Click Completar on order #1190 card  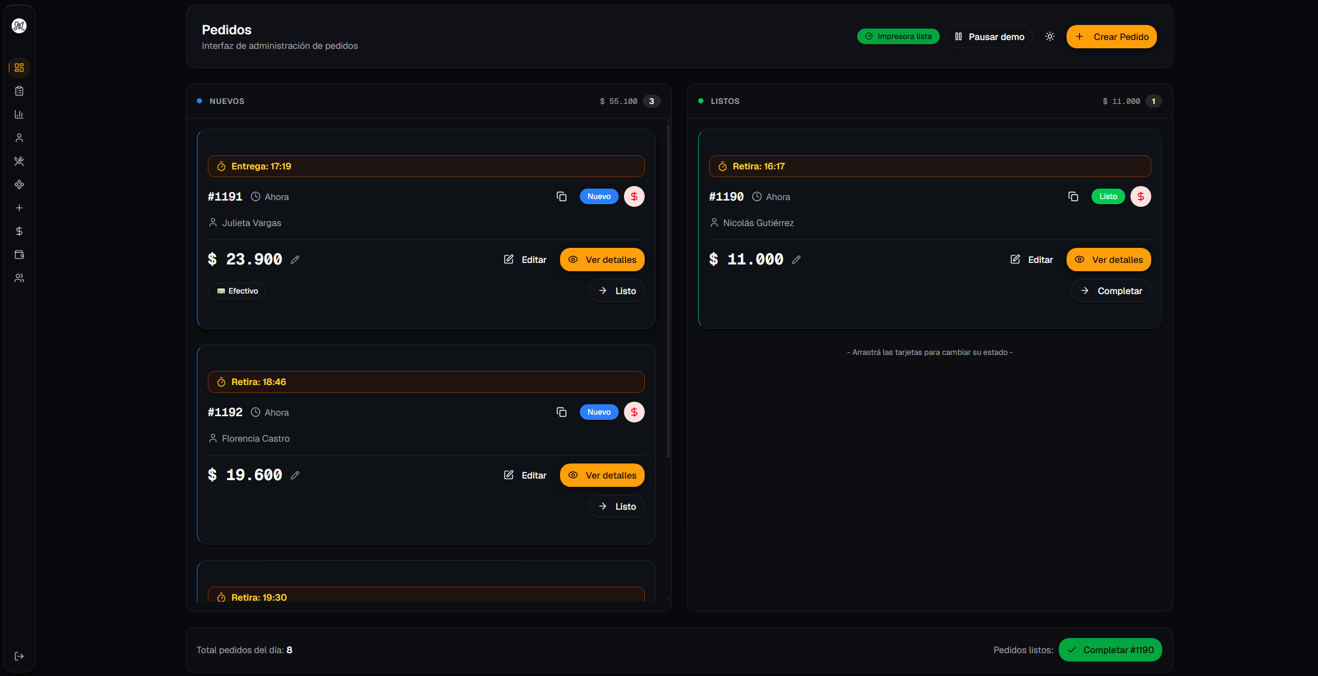point(1111,291)
